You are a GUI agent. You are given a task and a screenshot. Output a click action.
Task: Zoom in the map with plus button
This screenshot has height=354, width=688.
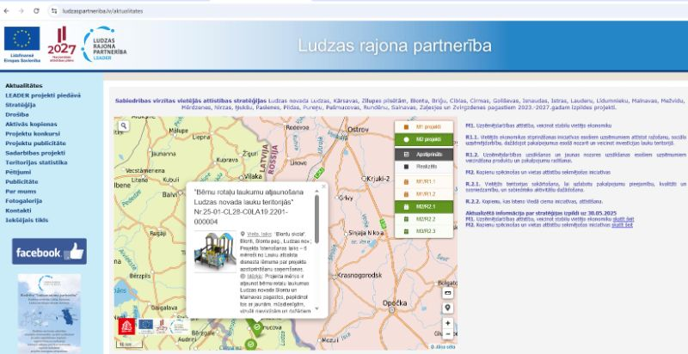point(447,324)
